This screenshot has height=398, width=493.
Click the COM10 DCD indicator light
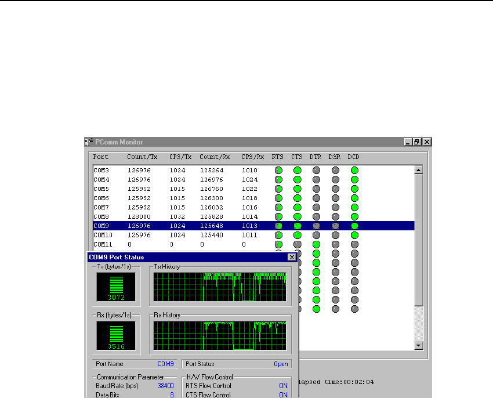coord(354,235)
